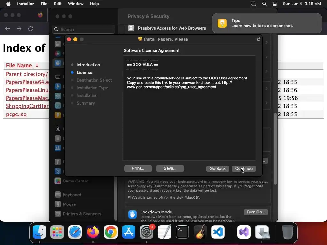Open the Installer app in the Dock
Screen dimensions: 327x245
click(x=262, y=232)
